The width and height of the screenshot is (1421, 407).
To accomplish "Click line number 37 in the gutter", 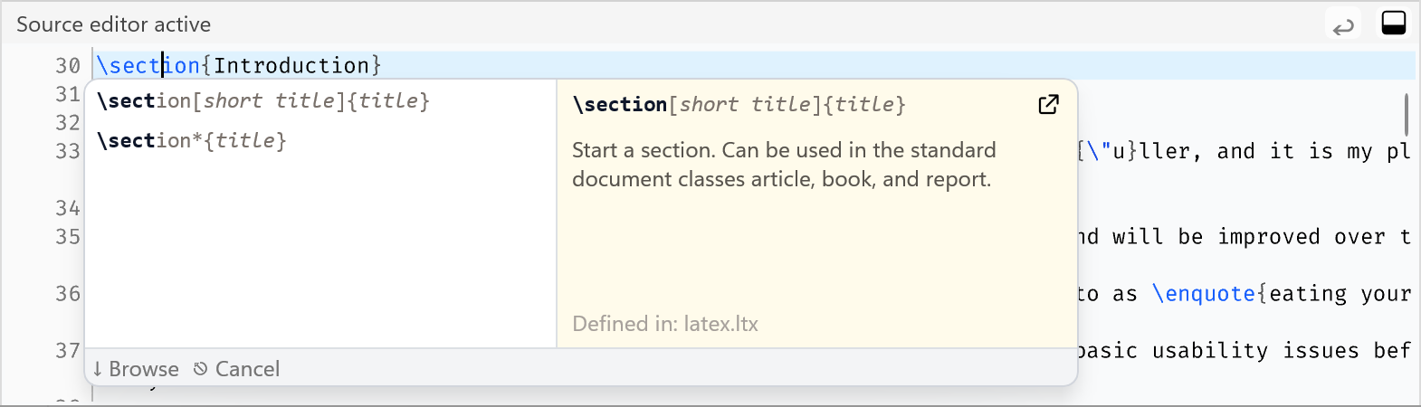I will tap(68, 351).
